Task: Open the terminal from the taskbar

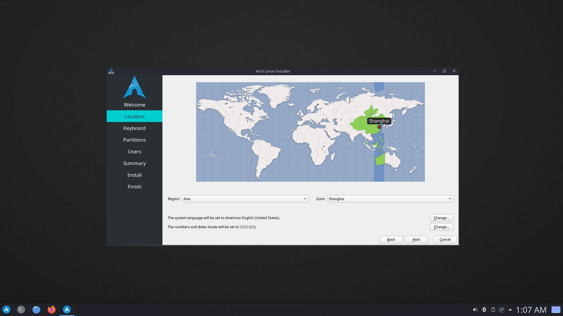Action: (21, 310)
